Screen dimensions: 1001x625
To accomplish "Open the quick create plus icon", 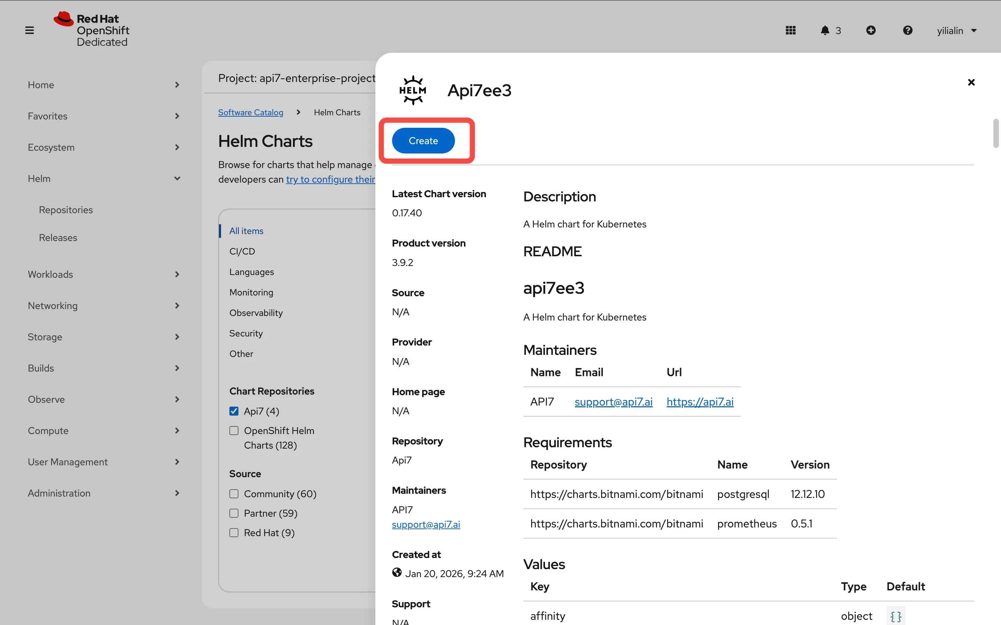I will [871, 30].
